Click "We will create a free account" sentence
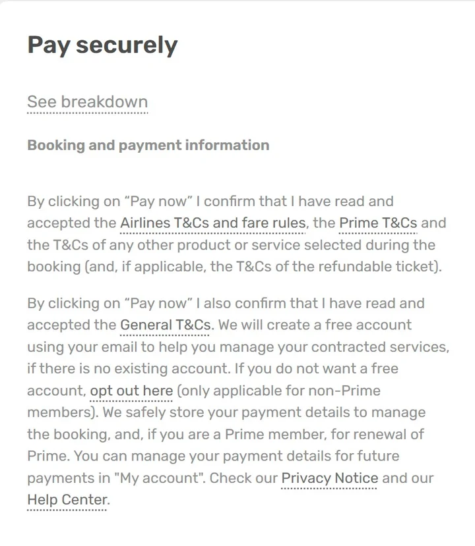The height and width of the screenshot is (546, 475). pyautogui.click(x=315, y=325)
